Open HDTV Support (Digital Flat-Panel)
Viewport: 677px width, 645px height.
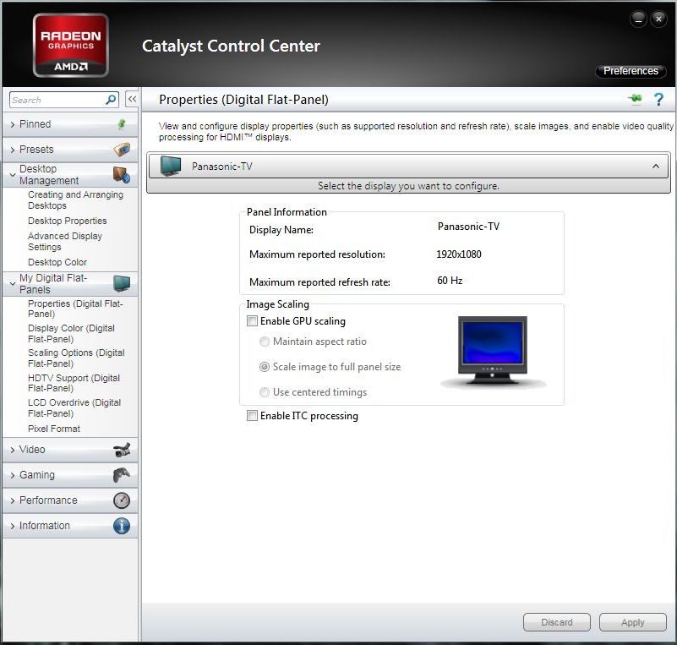pyautogui.click(x=74, y=383)
